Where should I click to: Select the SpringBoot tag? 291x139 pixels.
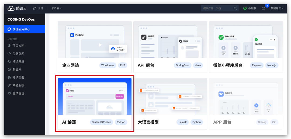coord(183,65)
